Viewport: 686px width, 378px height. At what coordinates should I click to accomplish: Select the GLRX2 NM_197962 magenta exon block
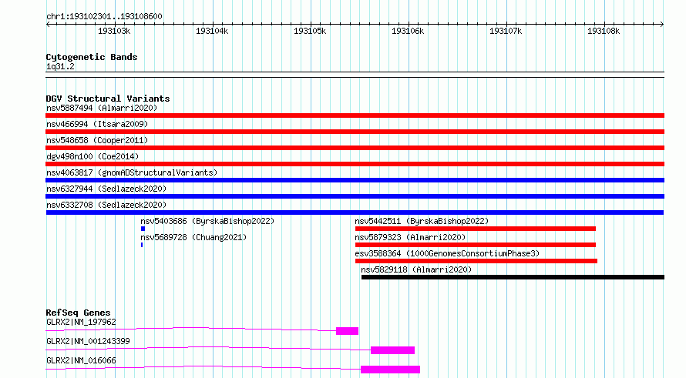pyautogui.click(x=347, y=331)
